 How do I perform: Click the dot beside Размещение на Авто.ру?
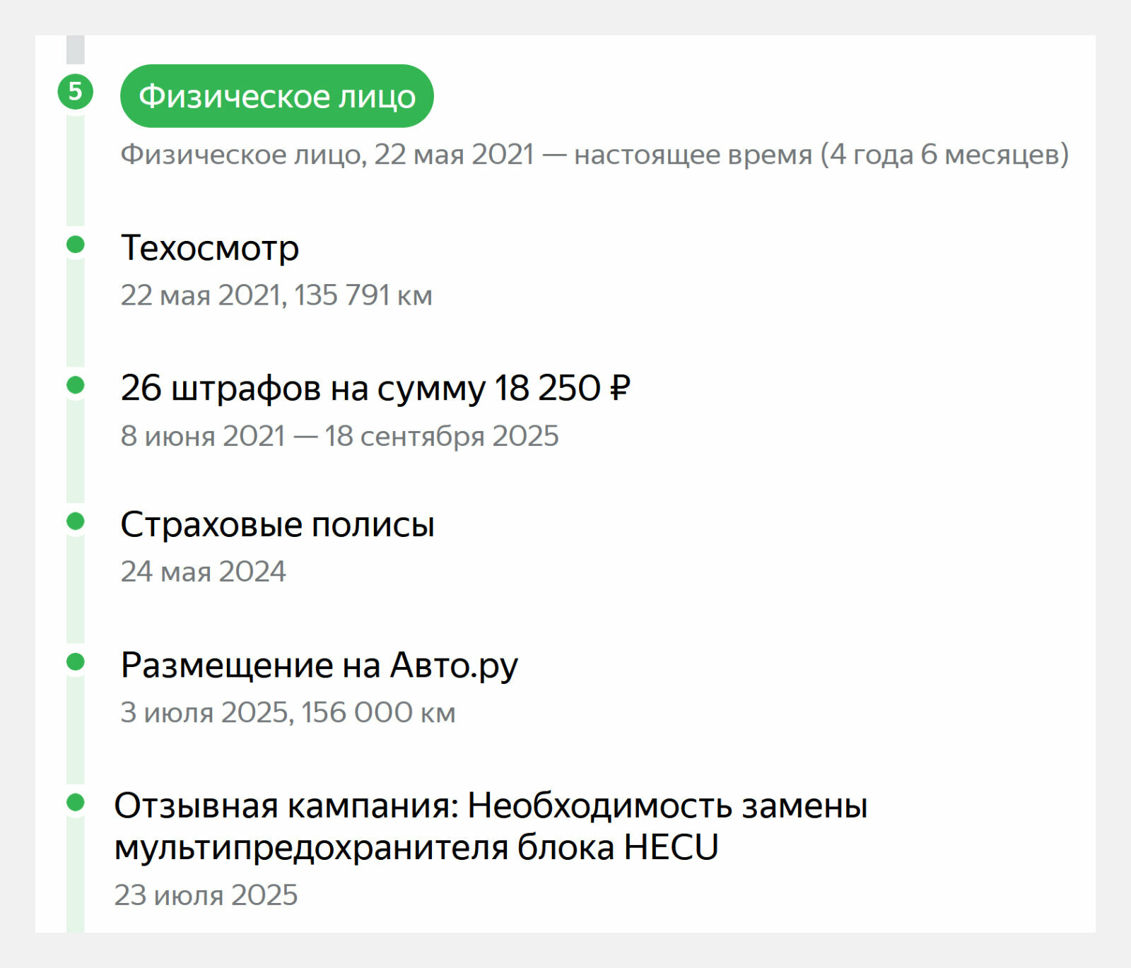(x=76, y=662)
